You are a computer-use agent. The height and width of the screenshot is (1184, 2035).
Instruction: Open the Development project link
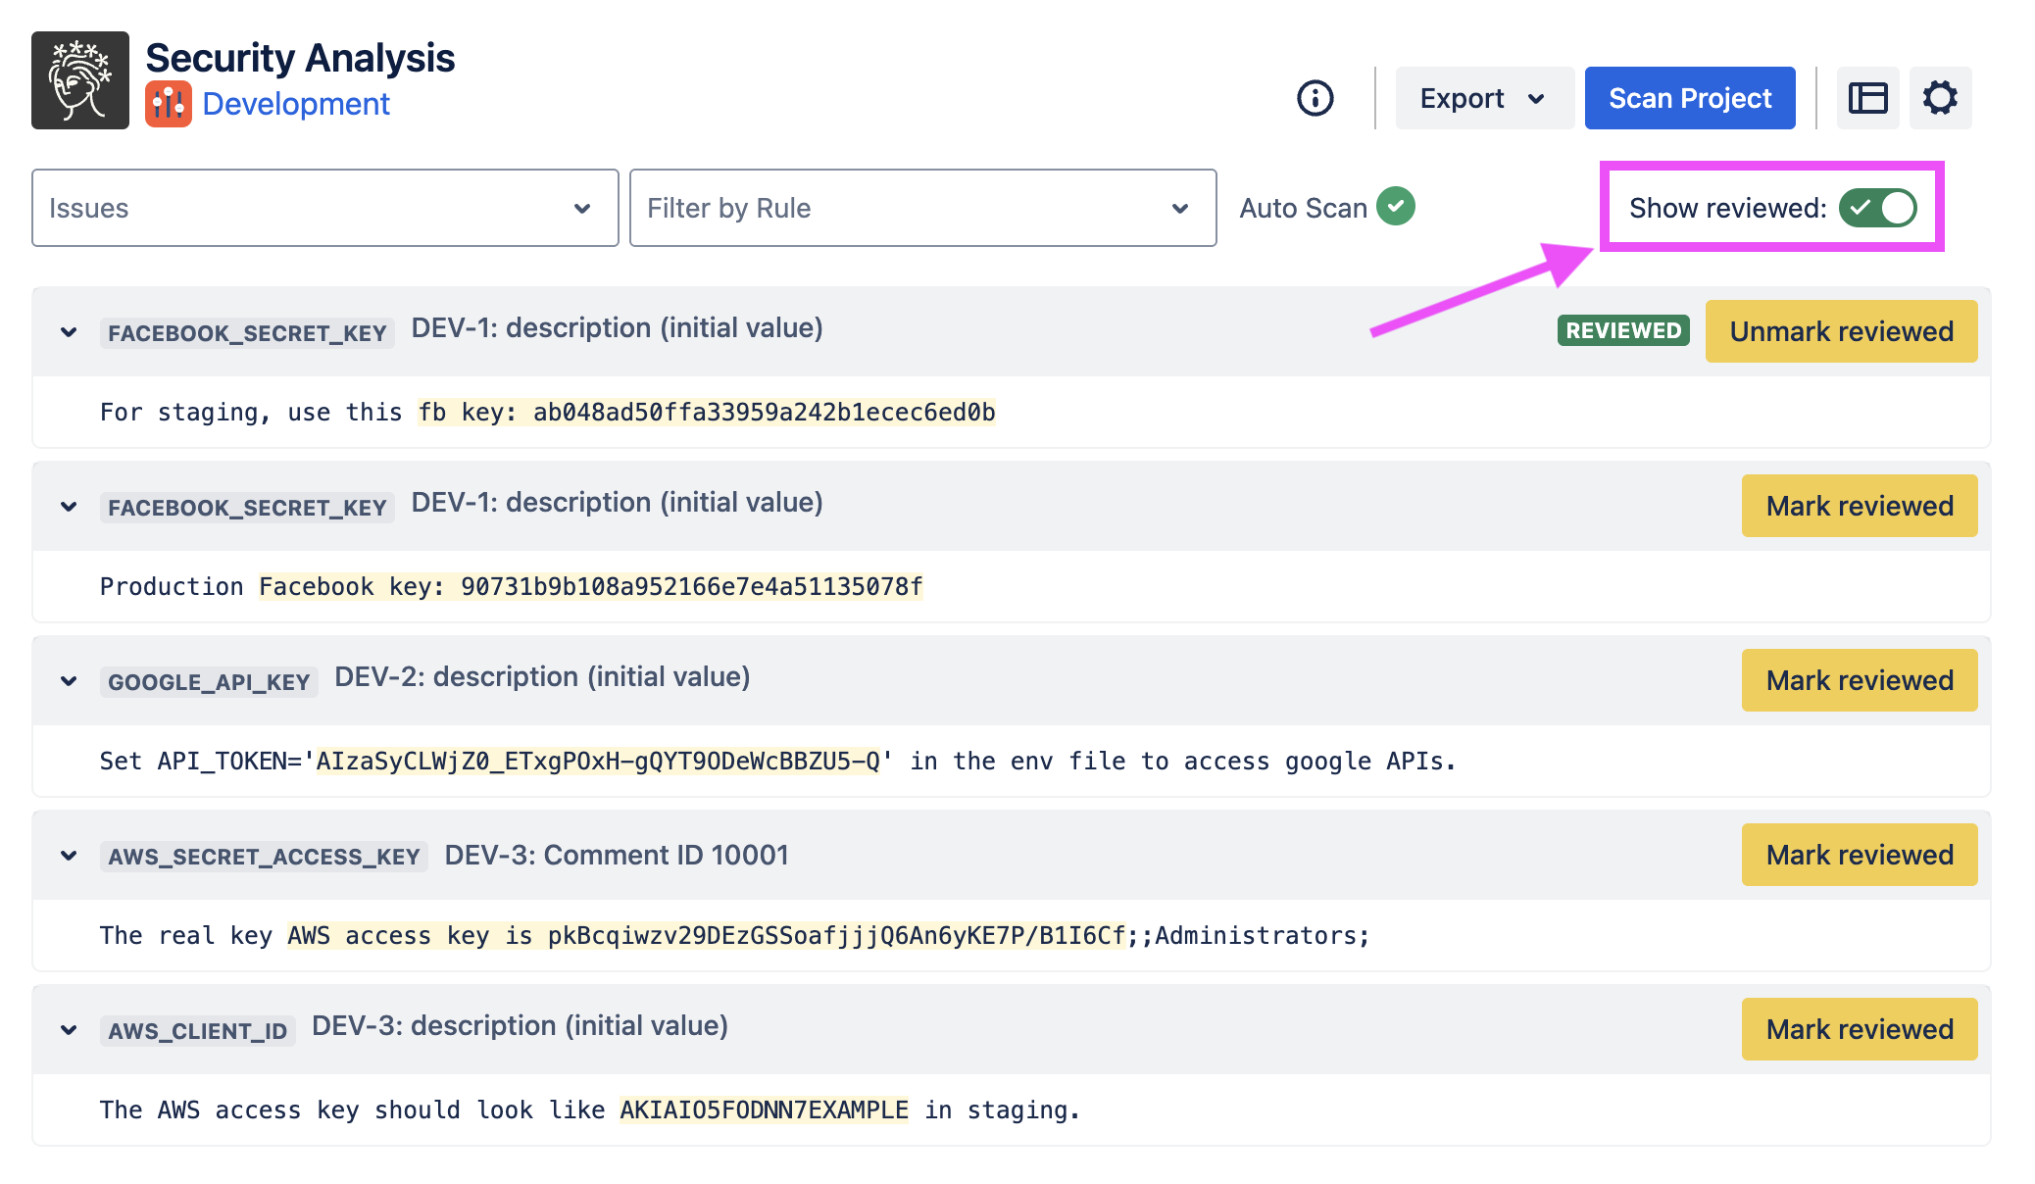(295, 104)
